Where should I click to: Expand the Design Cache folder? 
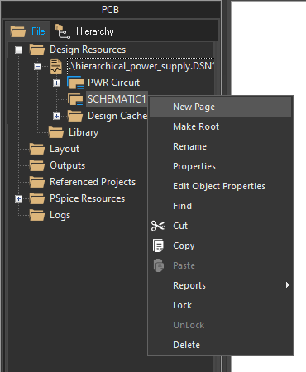pyautogui.click(x=56, y=116)
